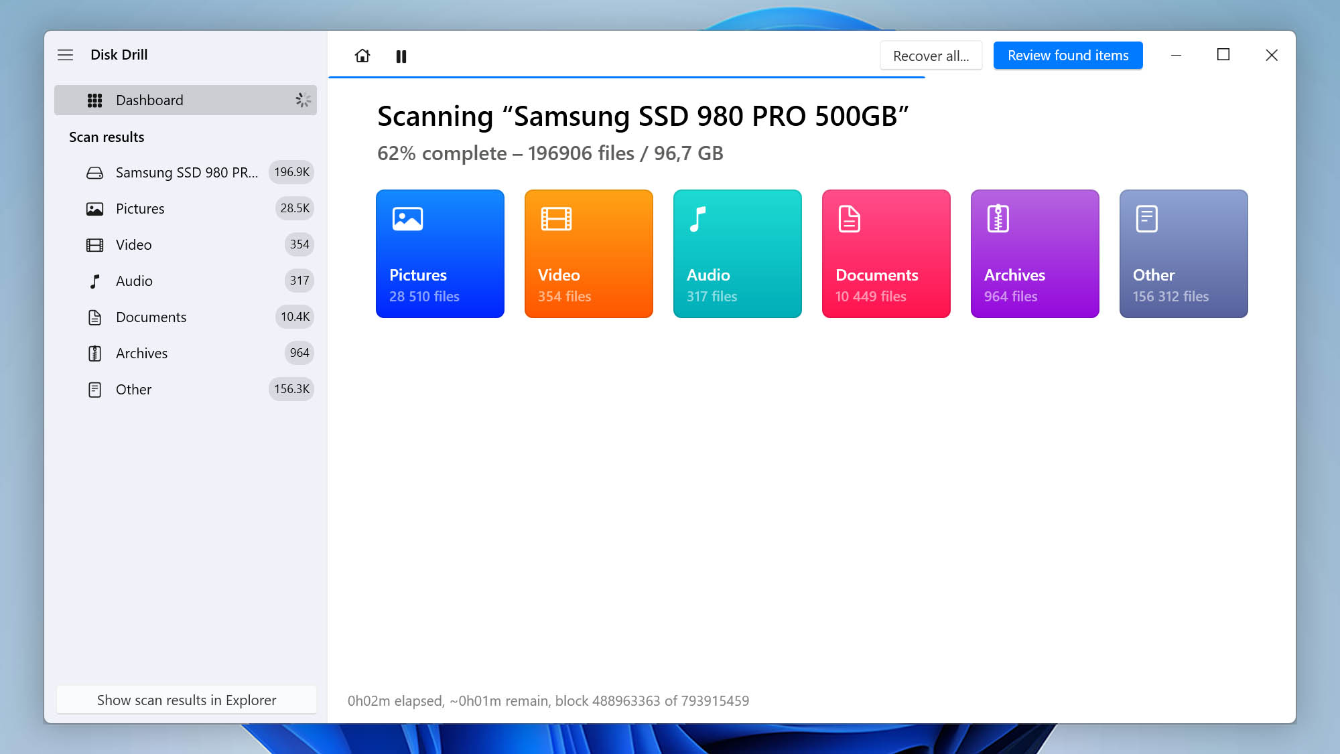
Task: Click the Disk Drill app title
Action: point(119,55)
